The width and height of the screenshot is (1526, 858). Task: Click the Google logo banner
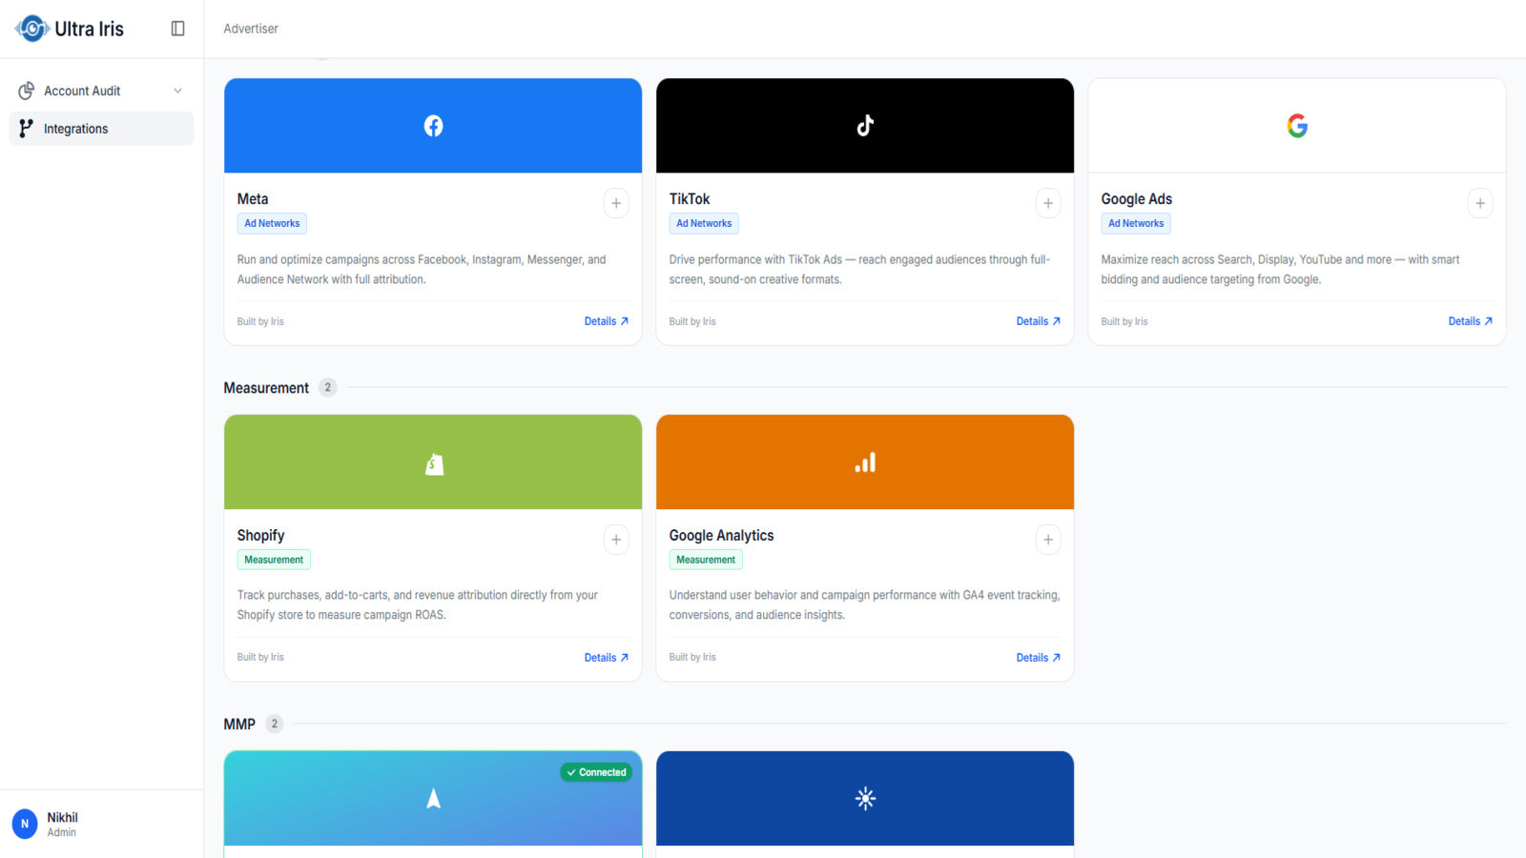tap(1297, 126)
